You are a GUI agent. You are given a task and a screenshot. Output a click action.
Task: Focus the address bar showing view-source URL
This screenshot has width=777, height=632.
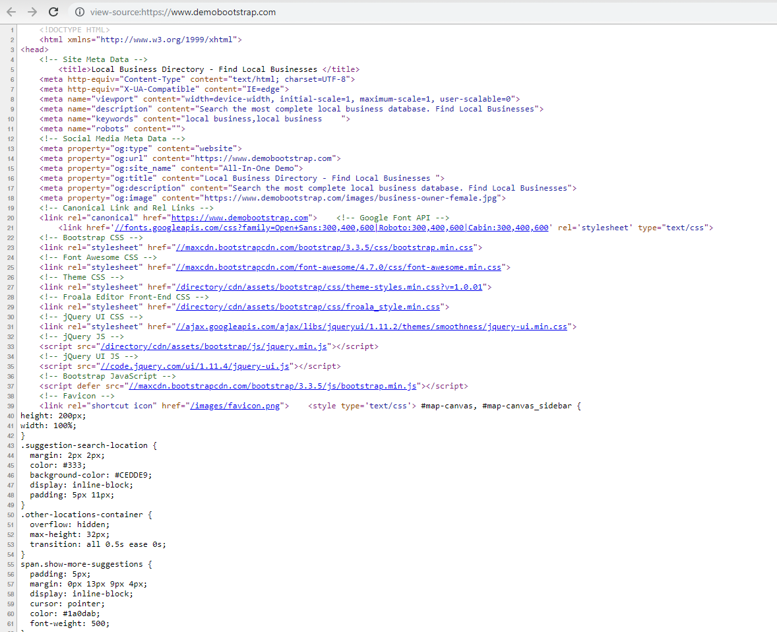click(x=183, y=13)
